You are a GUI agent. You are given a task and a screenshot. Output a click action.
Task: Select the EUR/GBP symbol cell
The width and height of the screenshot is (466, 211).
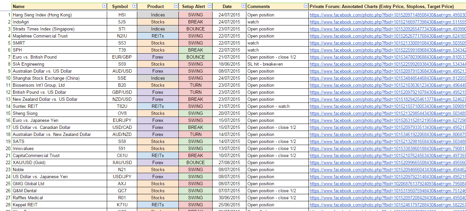pos(122,57)
